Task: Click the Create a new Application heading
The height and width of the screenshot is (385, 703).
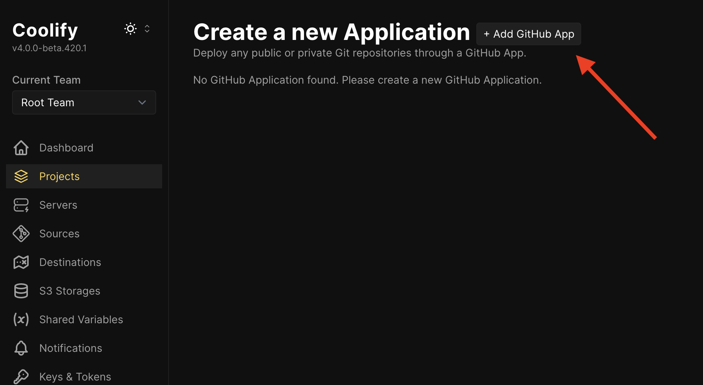Action: 332,32
